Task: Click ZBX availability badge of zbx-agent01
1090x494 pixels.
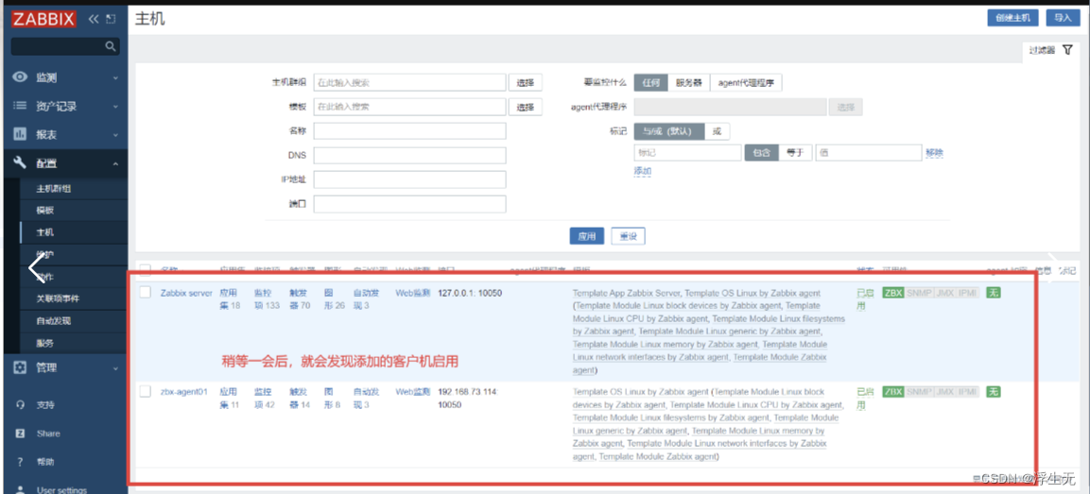Action: coord(892,392)
